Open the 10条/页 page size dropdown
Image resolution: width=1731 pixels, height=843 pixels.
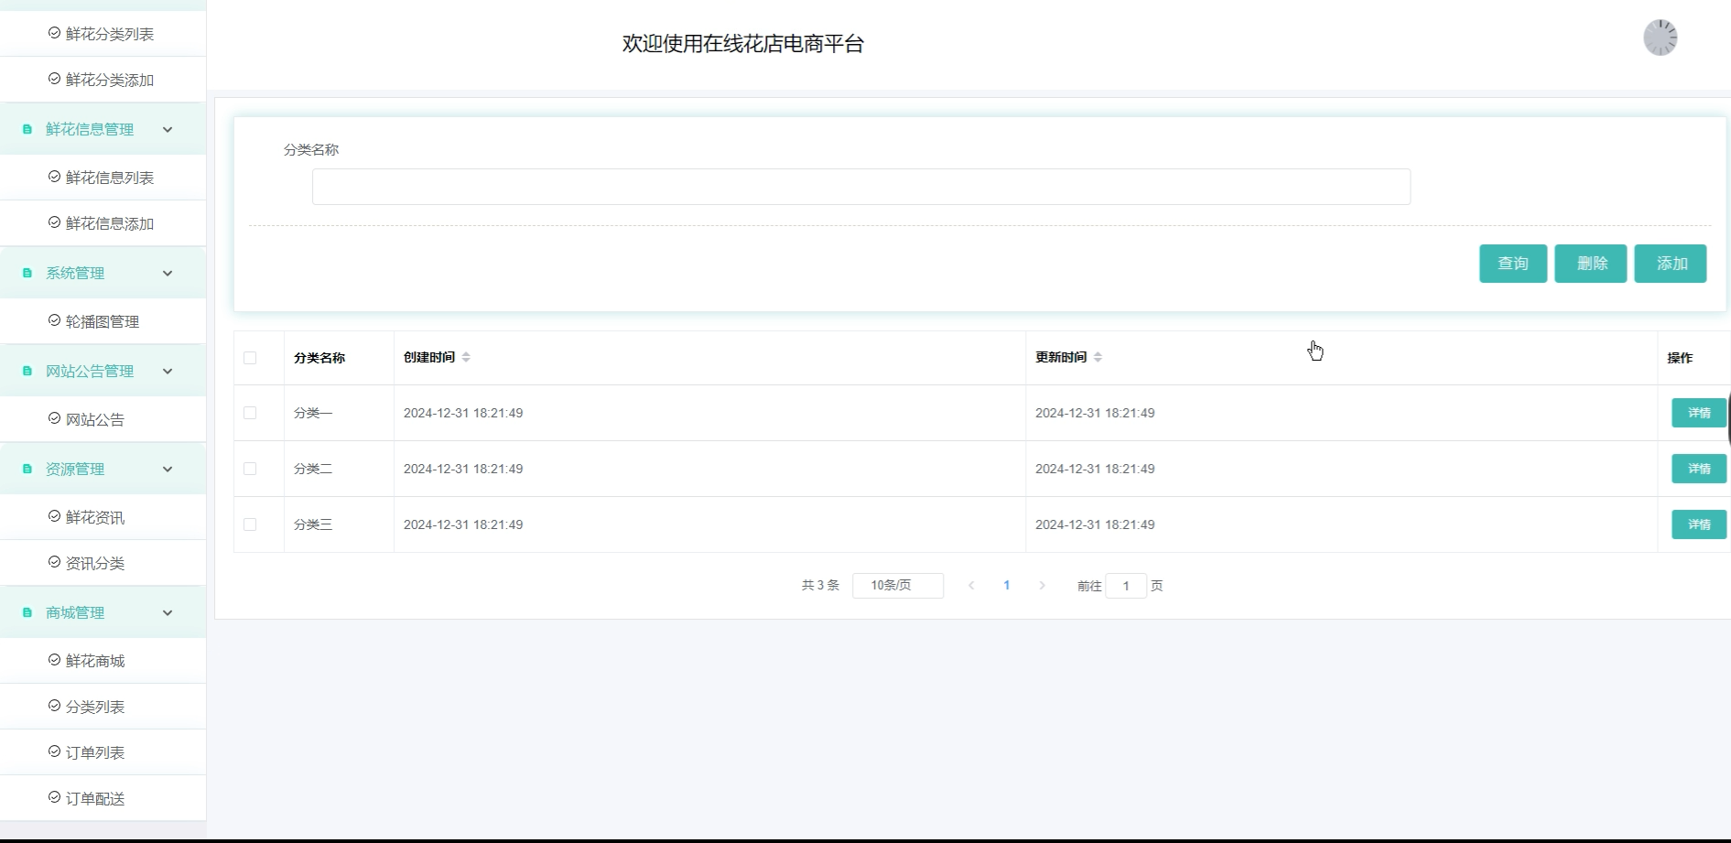tap(898, 586)
